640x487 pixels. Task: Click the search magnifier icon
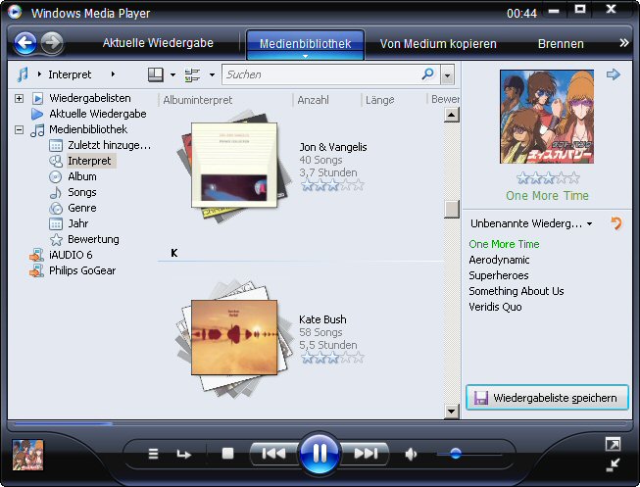click(427, 74)
